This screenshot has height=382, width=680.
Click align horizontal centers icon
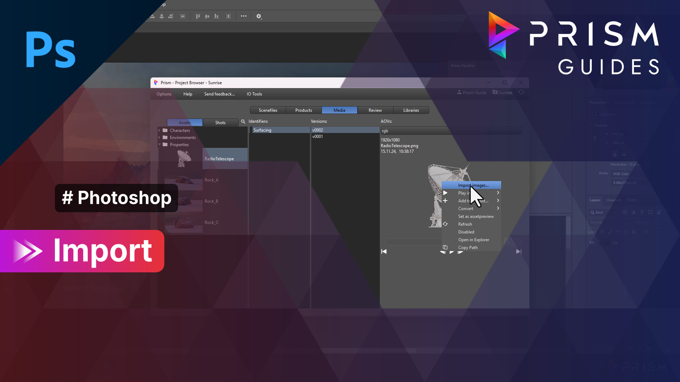(x=161, y=16)
